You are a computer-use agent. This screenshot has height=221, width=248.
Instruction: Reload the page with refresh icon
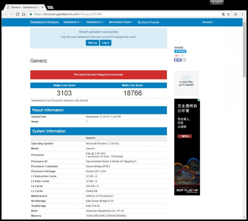click(x=17, y=14)
